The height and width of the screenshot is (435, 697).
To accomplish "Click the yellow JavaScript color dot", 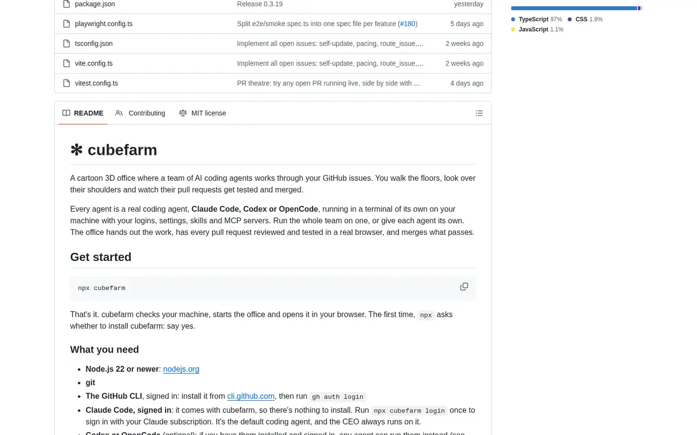I will [513, 30].
